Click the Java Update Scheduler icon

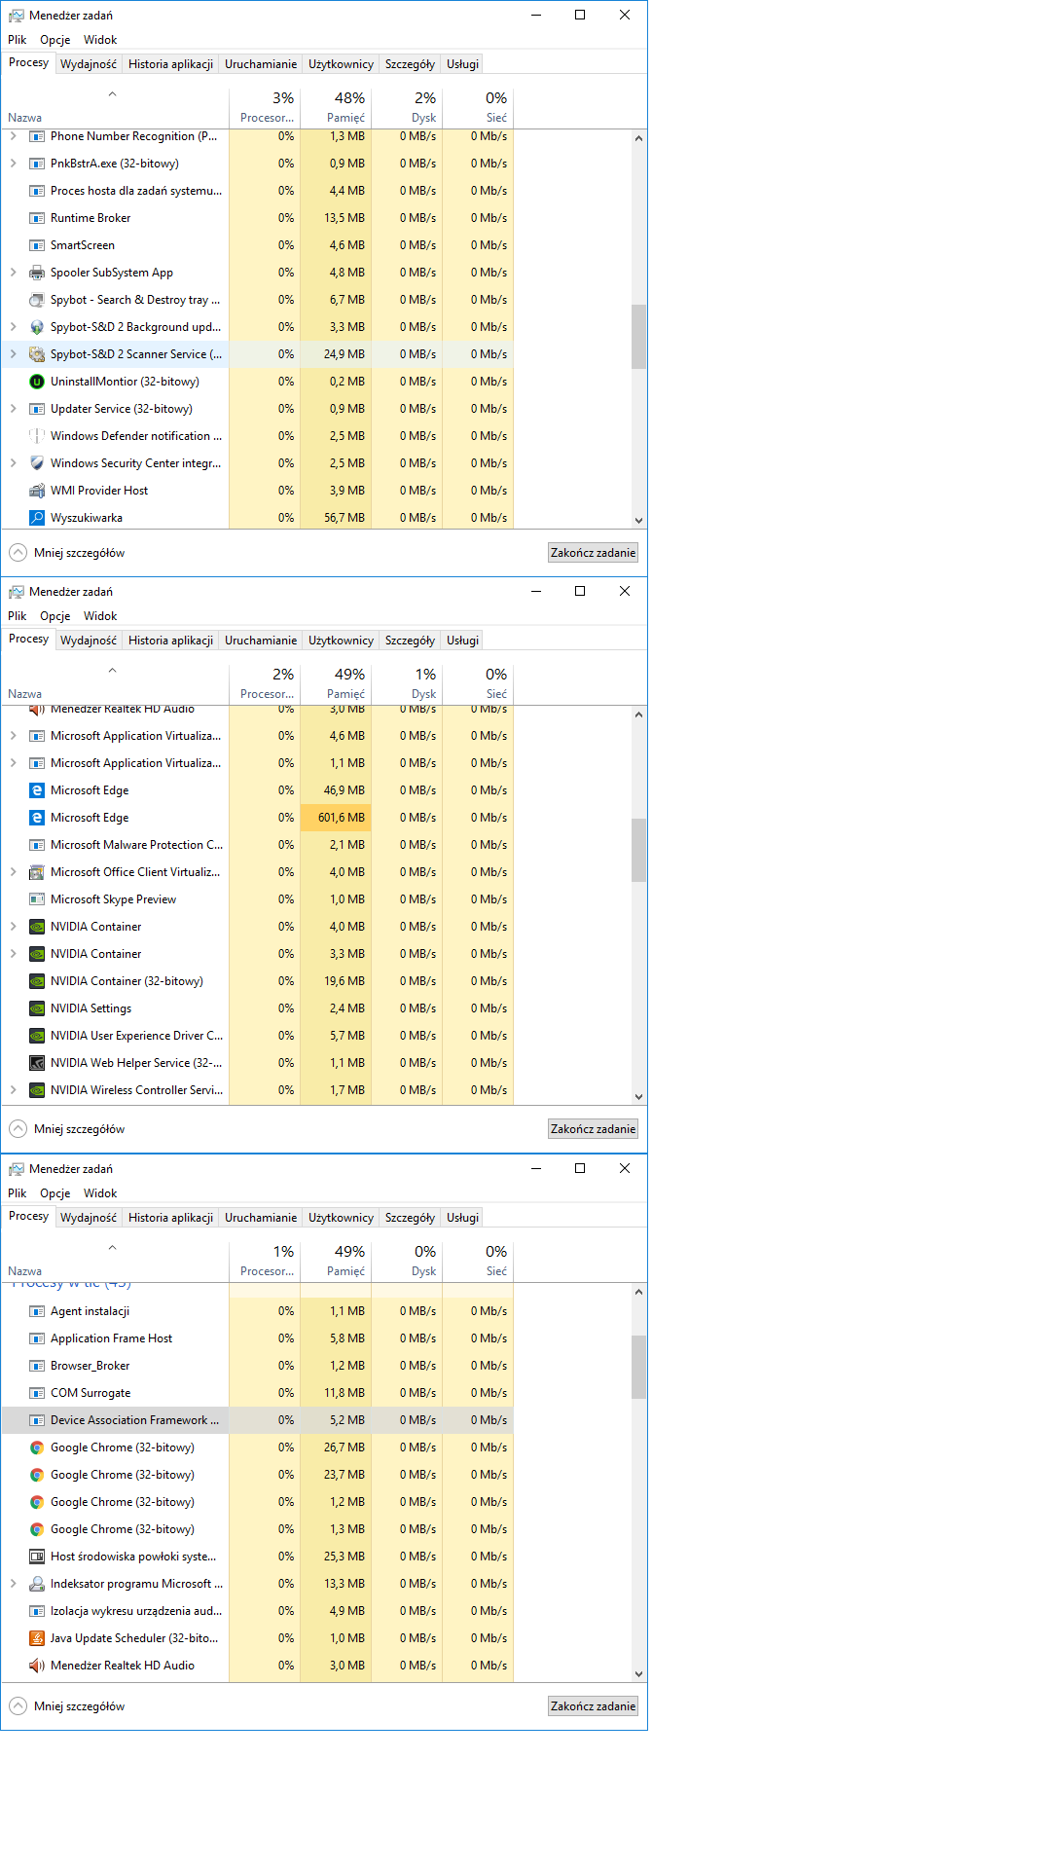tap(37, 1638)
